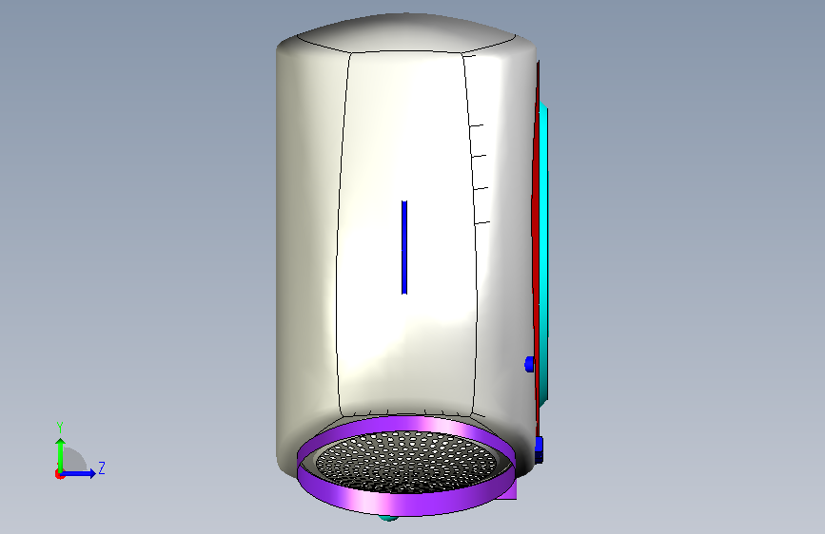Click the gray quarter-circle plane of the triad
825x534 pixels.
pos(75,460)
